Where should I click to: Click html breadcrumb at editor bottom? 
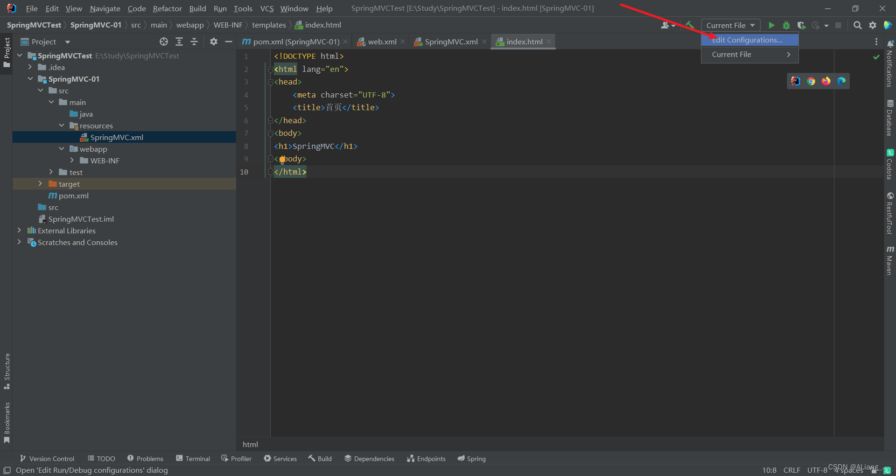pos(250,444)
